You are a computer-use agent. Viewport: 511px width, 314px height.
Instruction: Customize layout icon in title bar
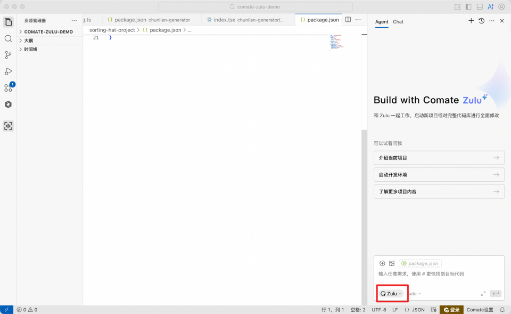(x=458, y=7)
